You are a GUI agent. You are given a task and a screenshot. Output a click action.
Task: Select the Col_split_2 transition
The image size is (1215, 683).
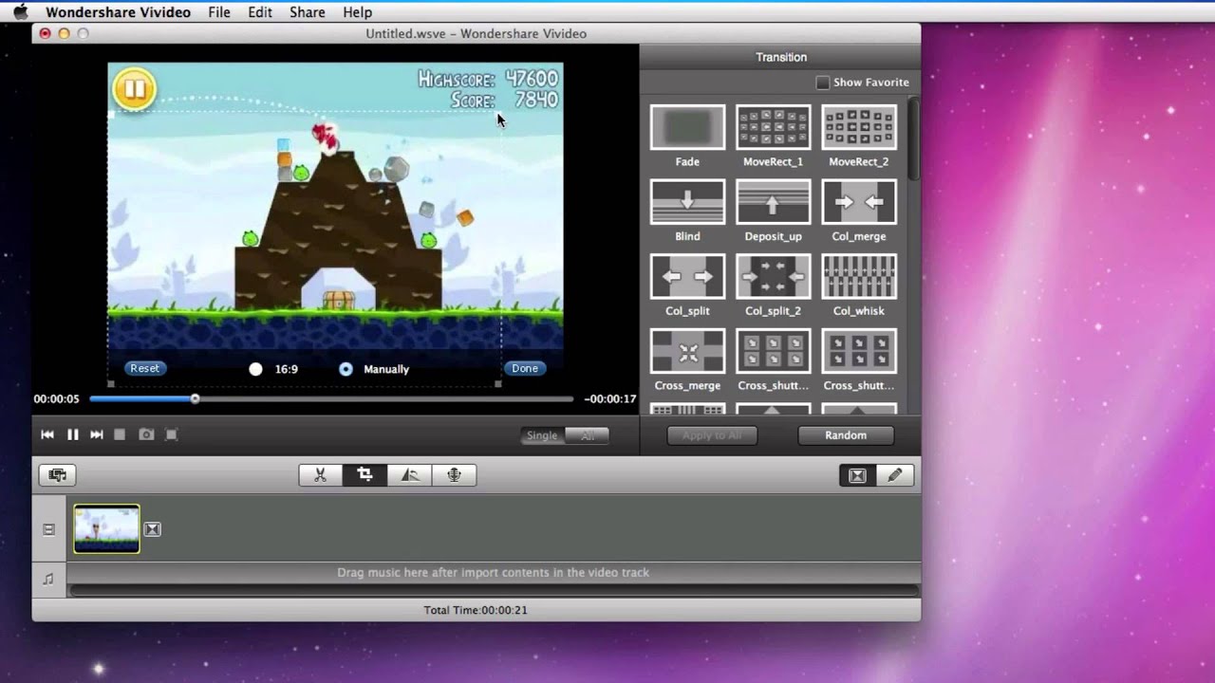(773, 277)
